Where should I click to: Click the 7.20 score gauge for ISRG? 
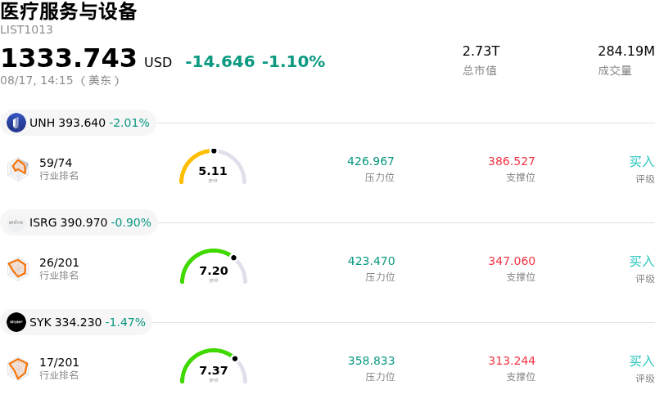(214, 267)
